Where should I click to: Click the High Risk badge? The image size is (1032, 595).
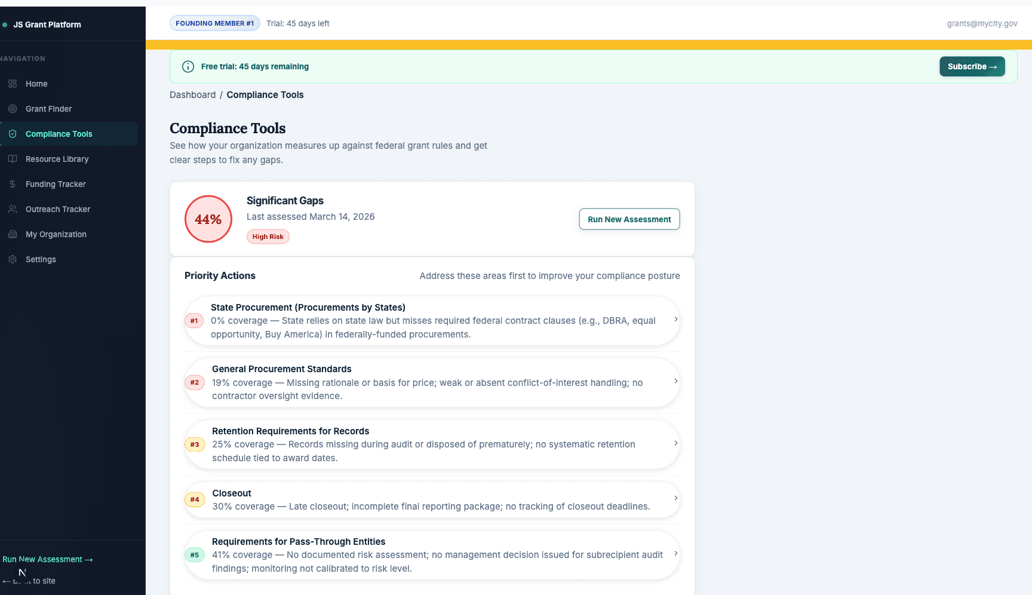coord(268,237)
